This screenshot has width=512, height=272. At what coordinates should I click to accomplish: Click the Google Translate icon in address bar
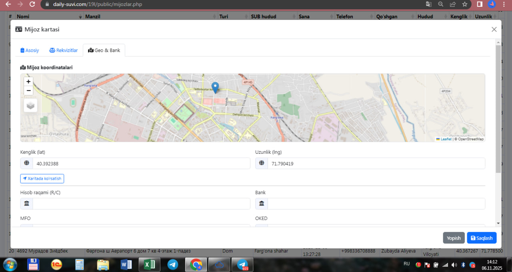coord(428,4)
